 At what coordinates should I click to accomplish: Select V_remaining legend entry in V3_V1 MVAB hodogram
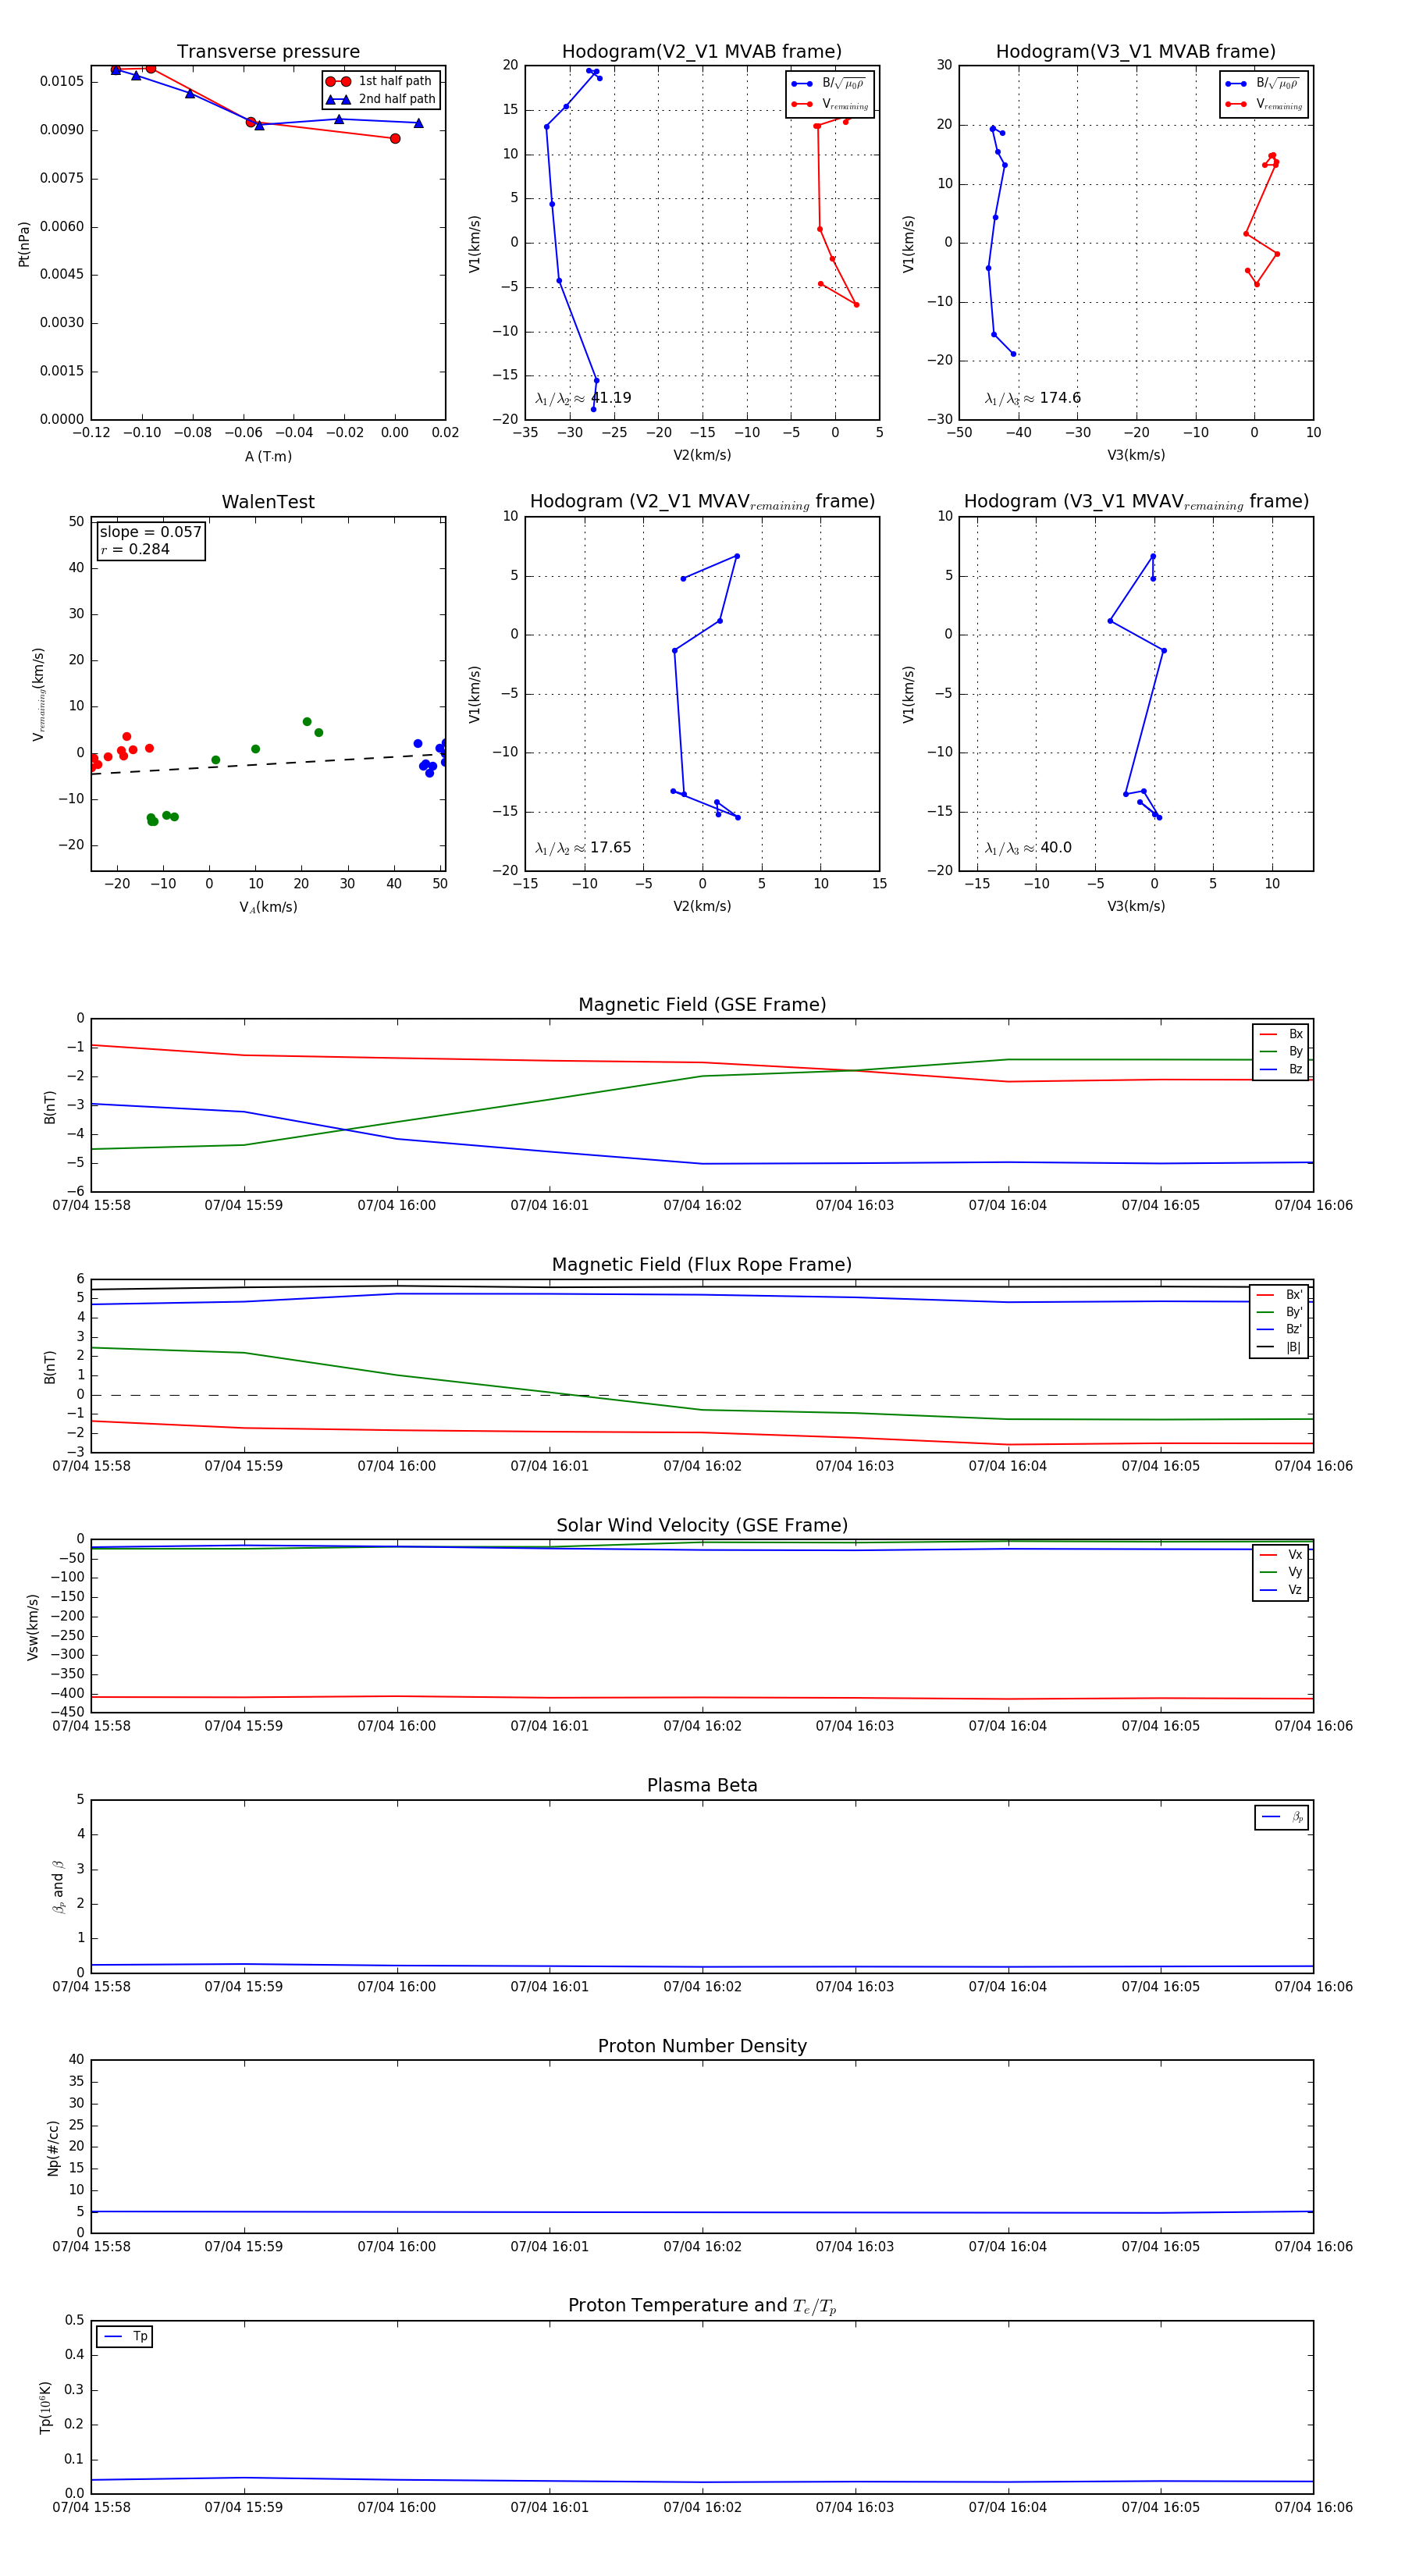(1263, 104)
